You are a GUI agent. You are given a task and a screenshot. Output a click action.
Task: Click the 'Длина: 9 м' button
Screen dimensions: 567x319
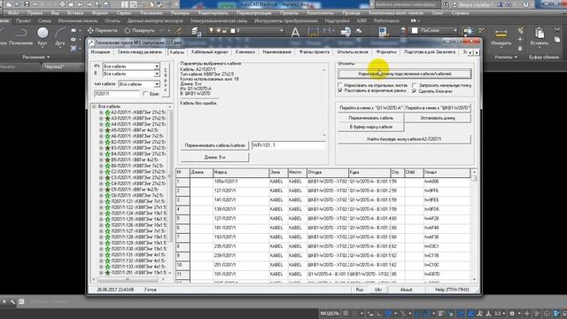(x=214, y=158)
